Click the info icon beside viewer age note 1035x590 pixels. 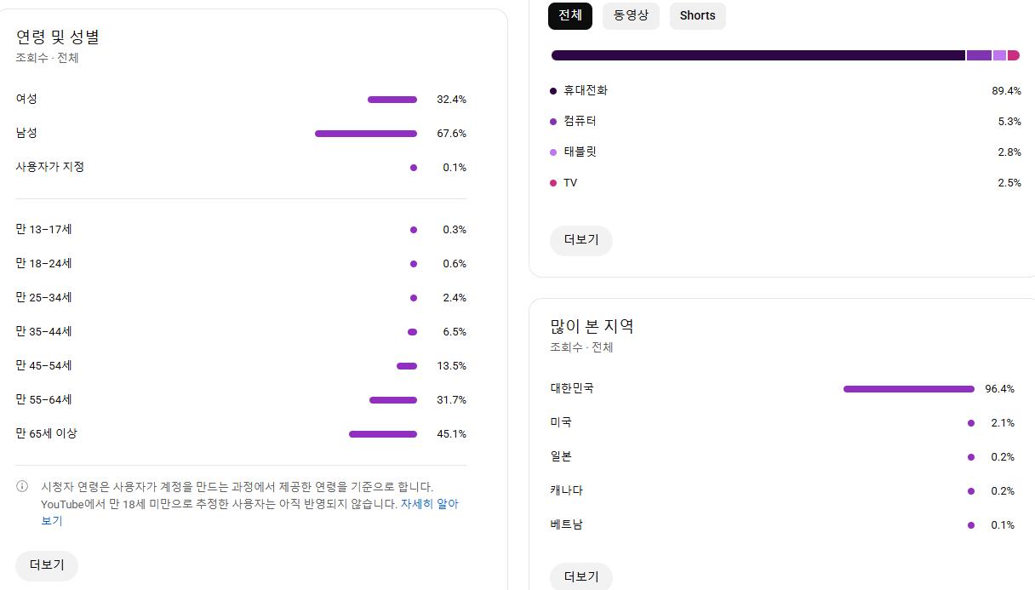22,487
